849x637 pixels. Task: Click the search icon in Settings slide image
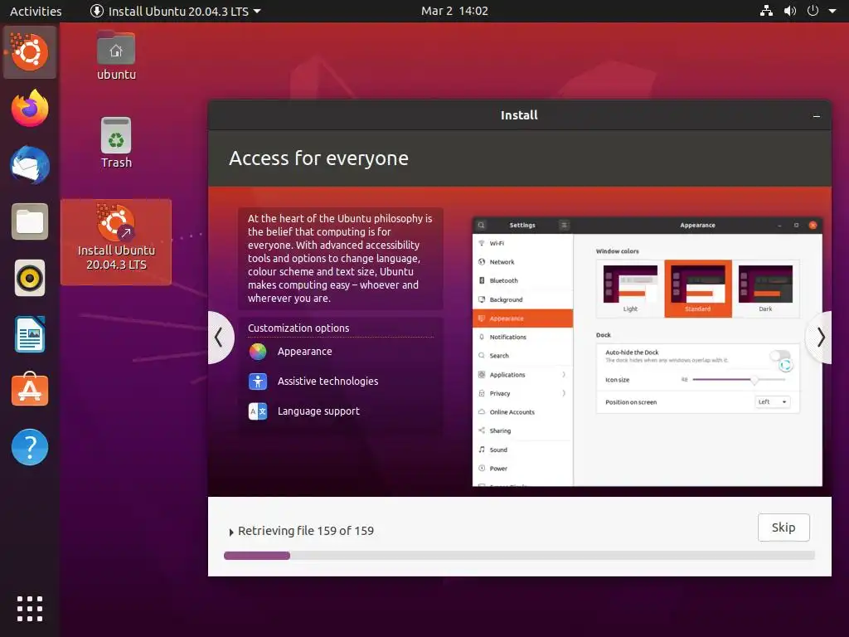click(x=482, y=225)
